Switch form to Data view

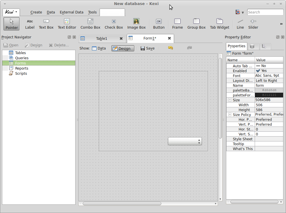[99, 48]
